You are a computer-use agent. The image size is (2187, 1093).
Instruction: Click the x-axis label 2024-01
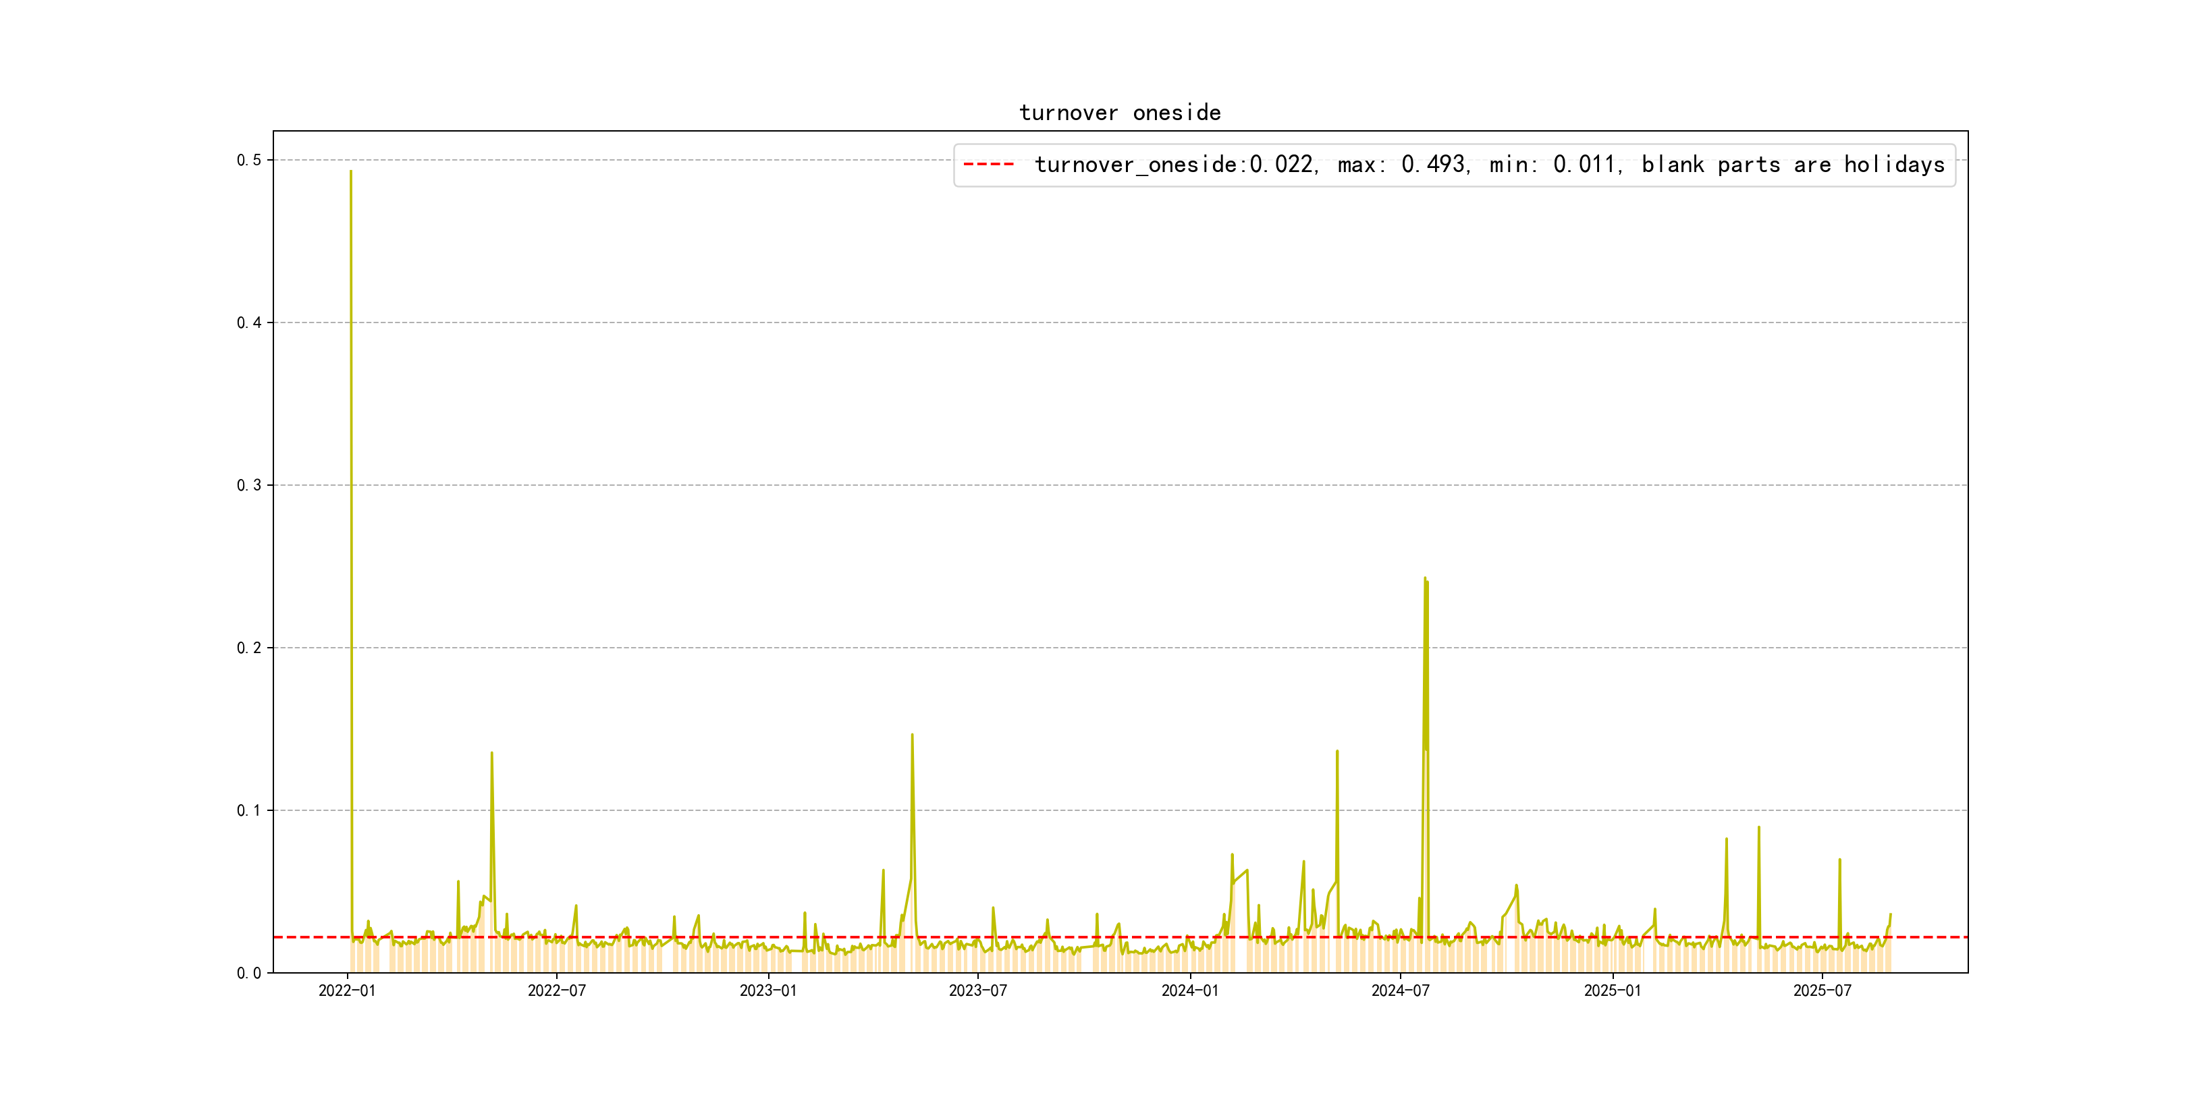1189,990
